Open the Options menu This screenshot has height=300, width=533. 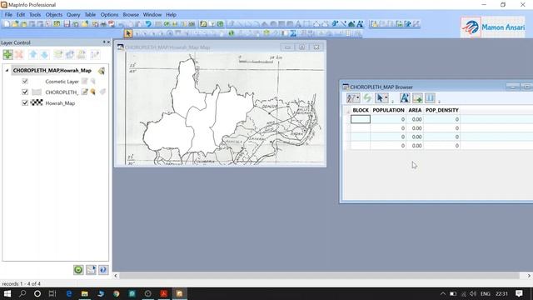pyautogui.click(x=109, y=15)
